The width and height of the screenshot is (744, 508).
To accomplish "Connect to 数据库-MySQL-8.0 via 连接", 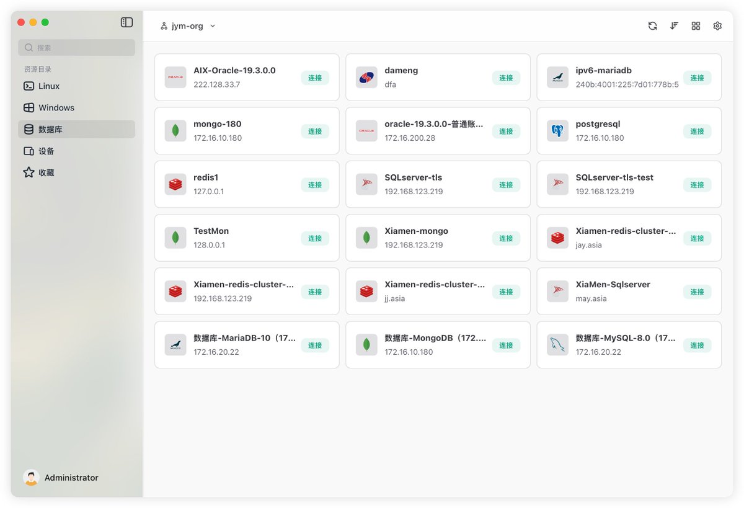I will [x=697, y=345].
